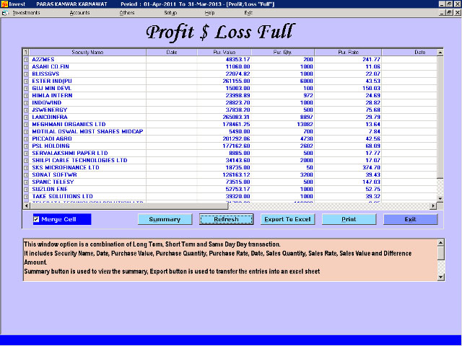
Task: Expand the SUZLON ENE security row
Action: tap(27, 189)
